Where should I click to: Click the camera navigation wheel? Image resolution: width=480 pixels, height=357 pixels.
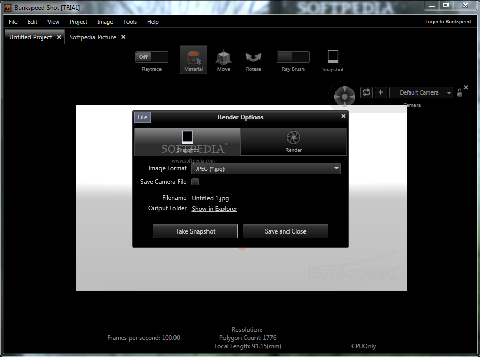pos(344,96)
